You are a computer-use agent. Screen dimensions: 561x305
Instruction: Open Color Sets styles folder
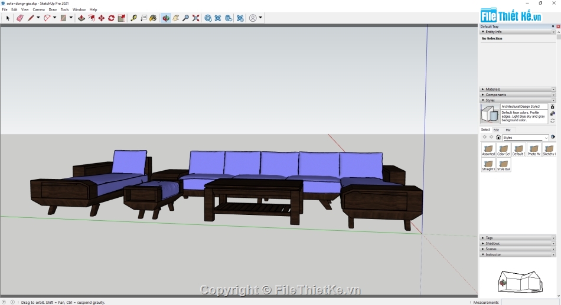click(503, 150)
